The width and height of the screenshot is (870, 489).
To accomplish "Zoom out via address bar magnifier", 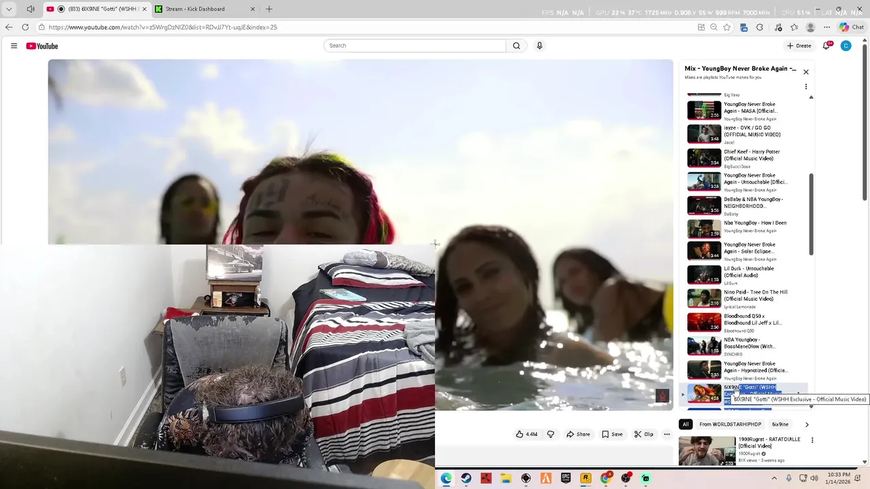I will (714, 27).
